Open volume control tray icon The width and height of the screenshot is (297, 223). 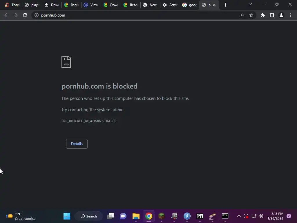(261, 216)
